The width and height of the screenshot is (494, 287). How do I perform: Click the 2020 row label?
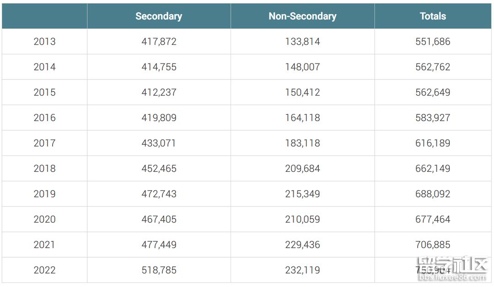tap(44, 219)
